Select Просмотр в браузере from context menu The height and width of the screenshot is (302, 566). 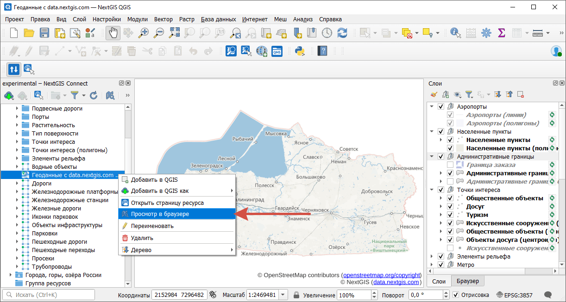pos(177,214)
